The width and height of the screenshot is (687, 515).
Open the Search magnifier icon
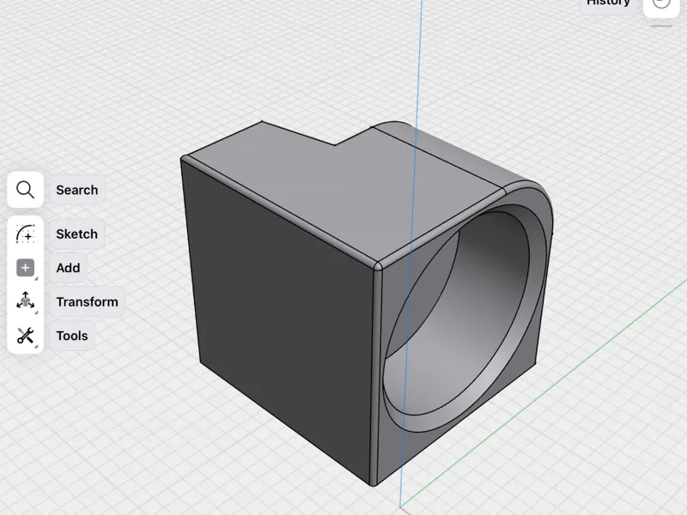point(26,190)
